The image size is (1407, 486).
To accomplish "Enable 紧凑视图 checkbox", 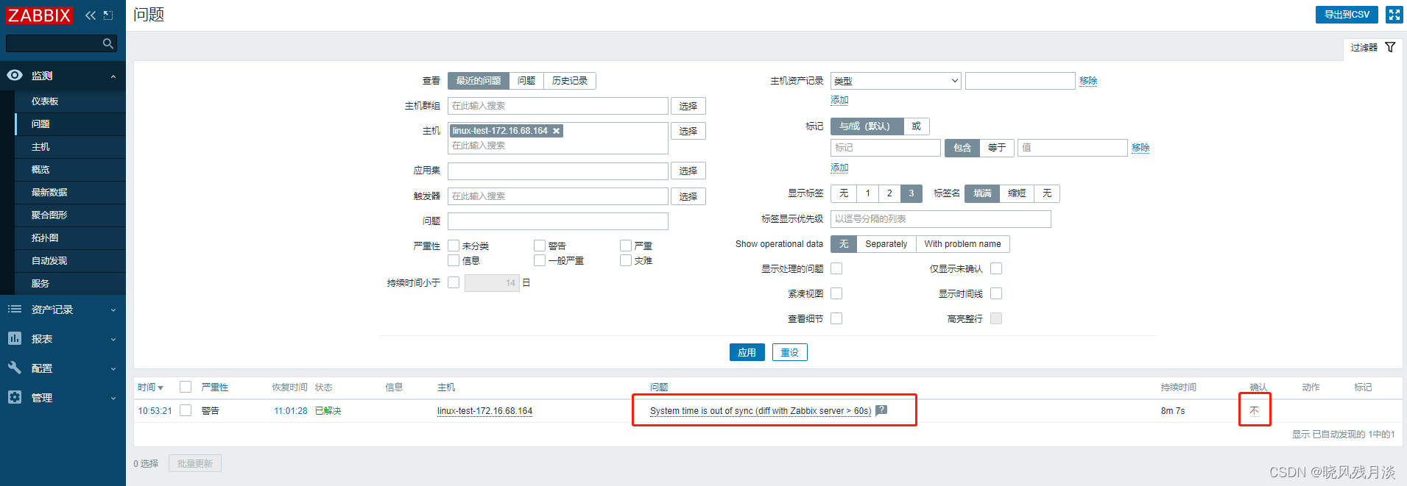I will 836,293.
